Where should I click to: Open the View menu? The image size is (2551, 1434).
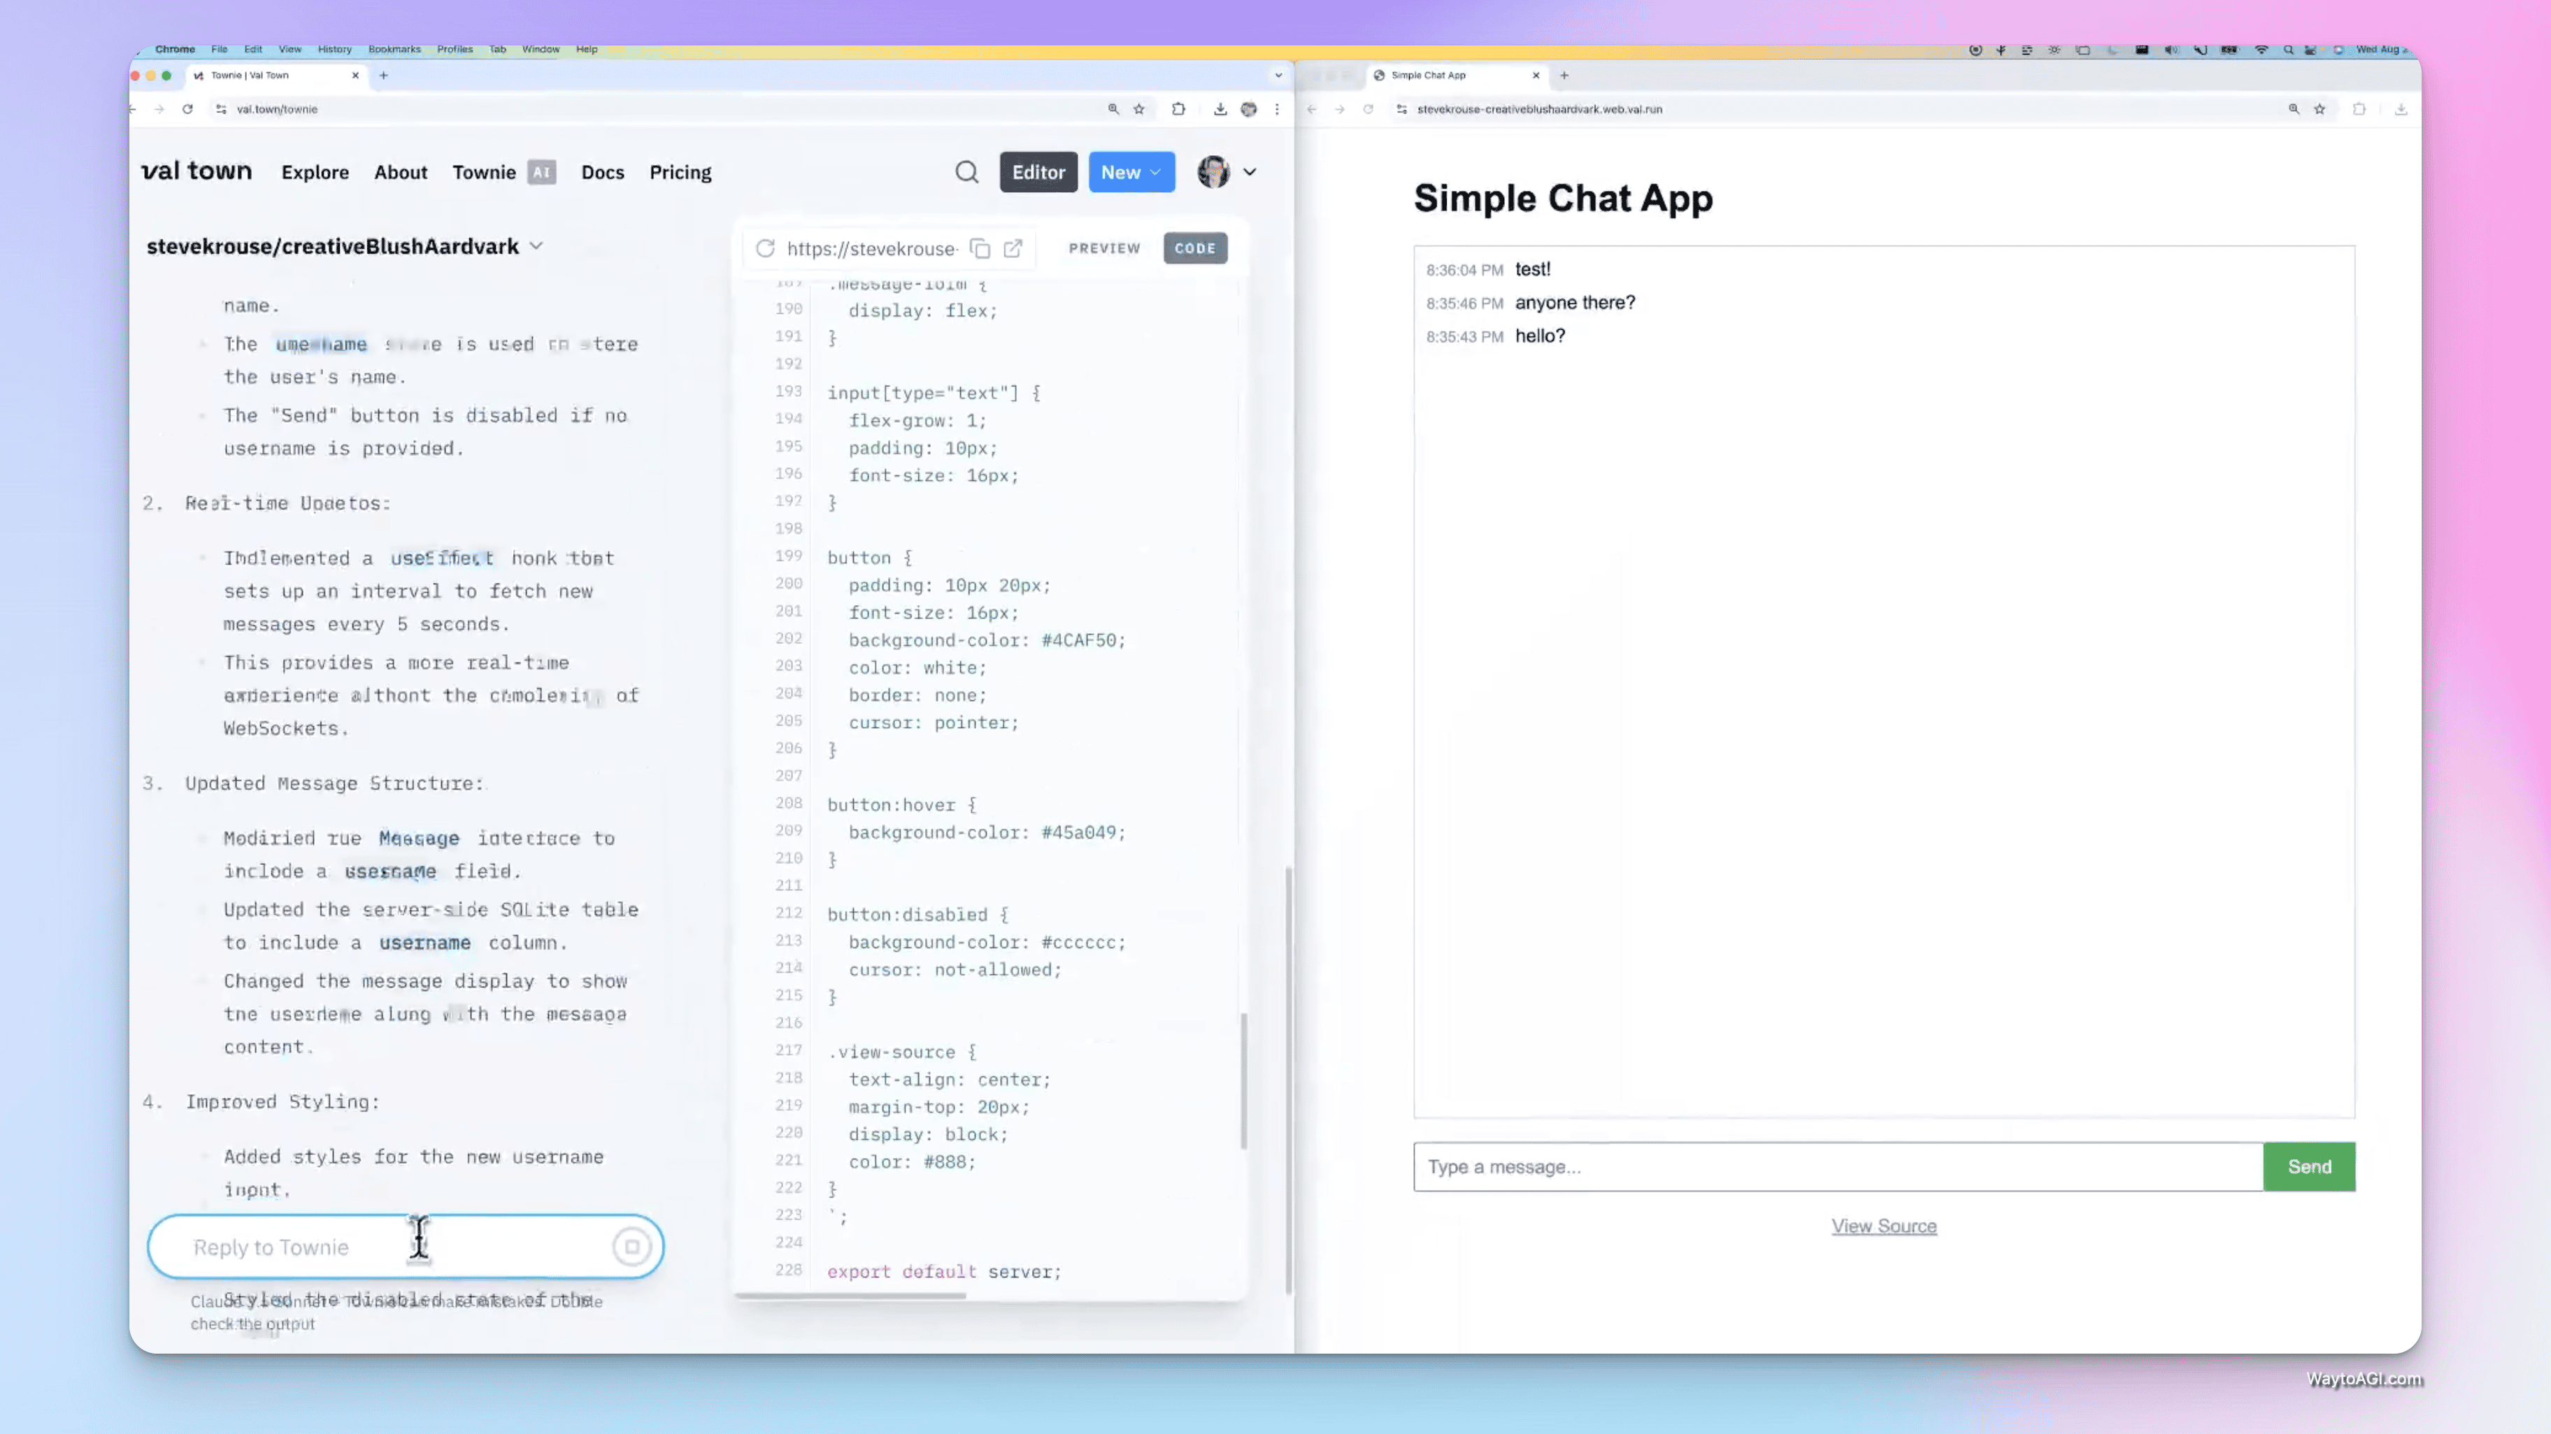tap(290, 48)
